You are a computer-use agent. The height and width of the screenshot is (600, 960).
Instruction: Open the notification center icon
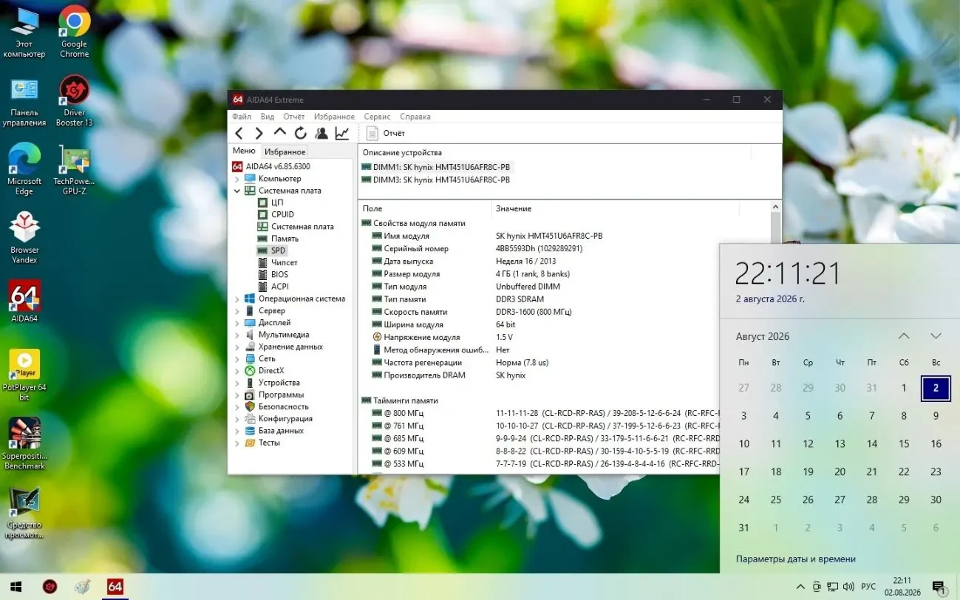coord(939,587)
